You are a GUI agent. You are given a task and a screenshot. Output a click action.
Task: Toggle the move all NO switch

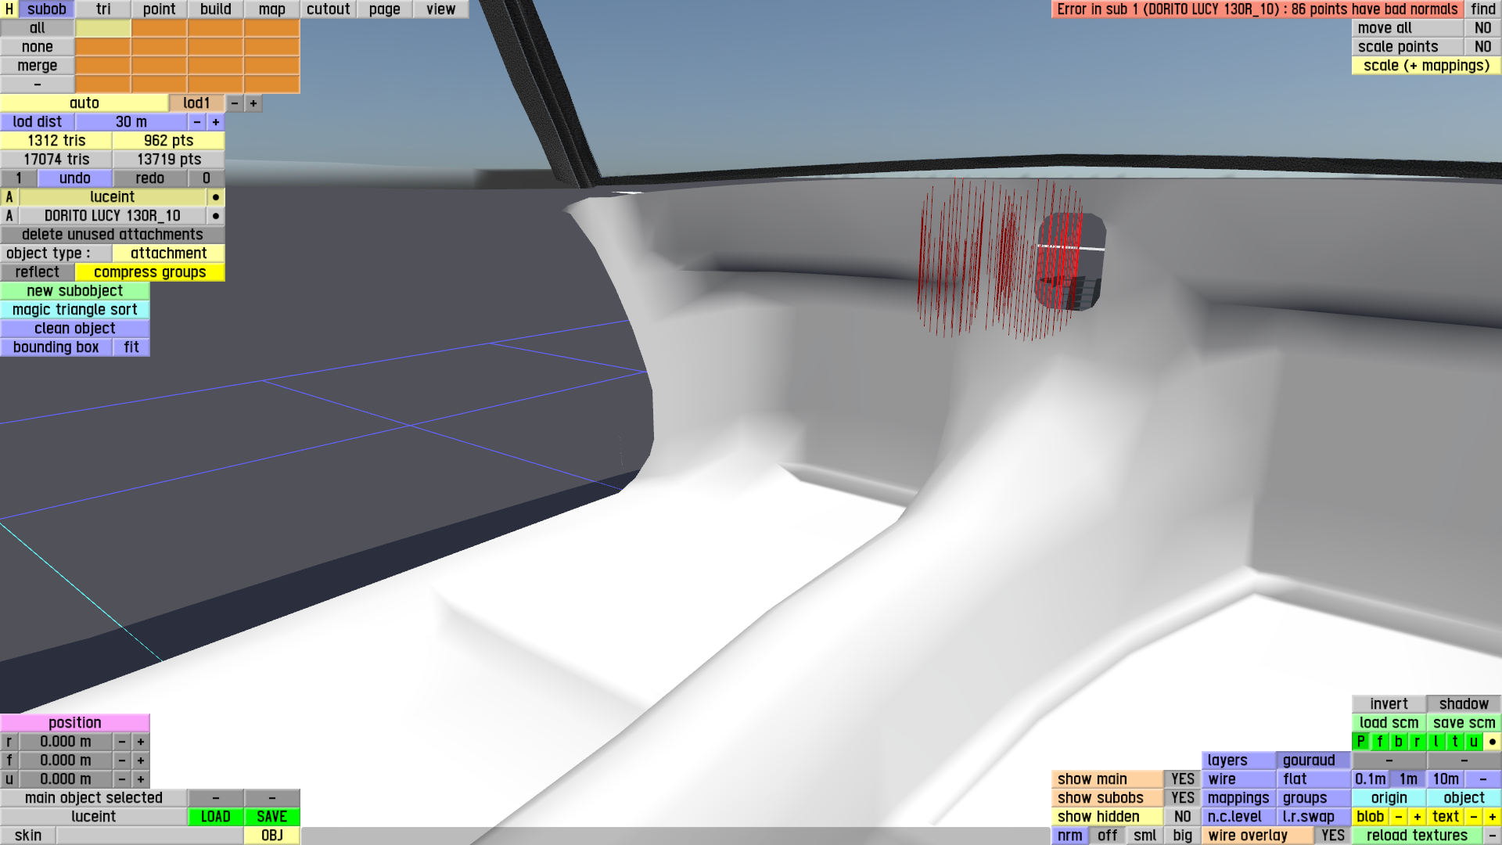1482,28
